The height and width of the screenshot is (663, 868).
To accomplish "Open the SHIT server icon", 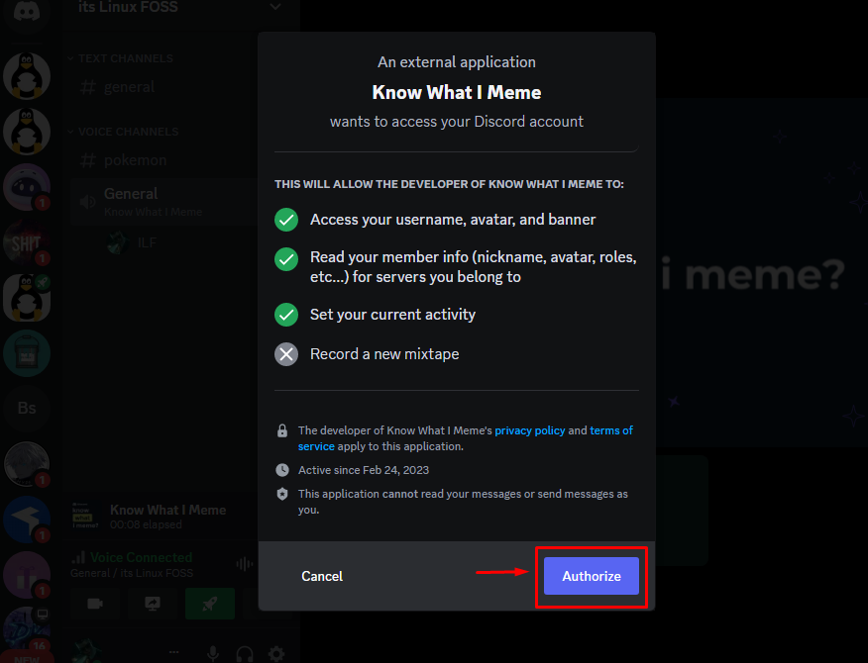I will tap(27, 242).
